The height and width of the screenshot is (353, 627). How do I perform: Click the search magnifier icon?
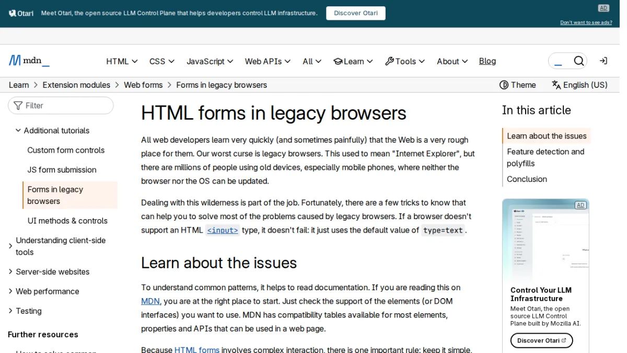pos(578,61)
